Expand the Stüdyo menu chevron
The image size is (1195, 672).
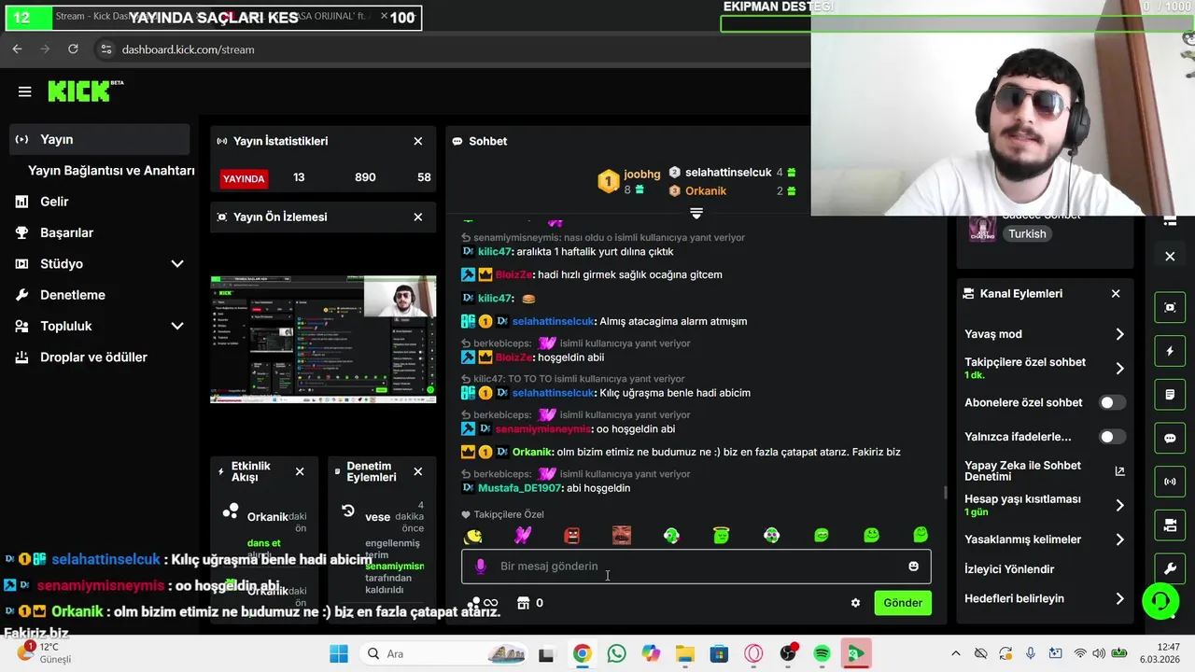[x=176, y=264]
